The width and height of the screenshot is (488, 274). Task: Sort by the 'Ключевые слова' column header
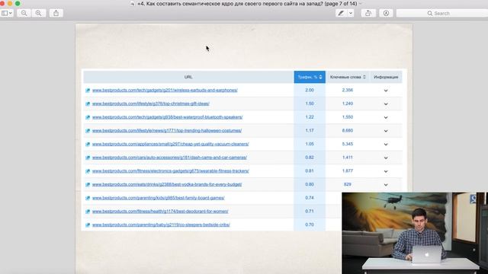point(348,77)
